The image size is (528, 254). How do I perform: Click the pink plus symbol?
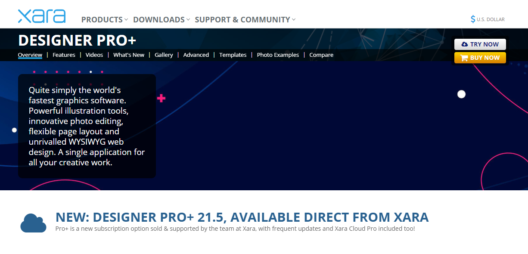tap(161, 99)
